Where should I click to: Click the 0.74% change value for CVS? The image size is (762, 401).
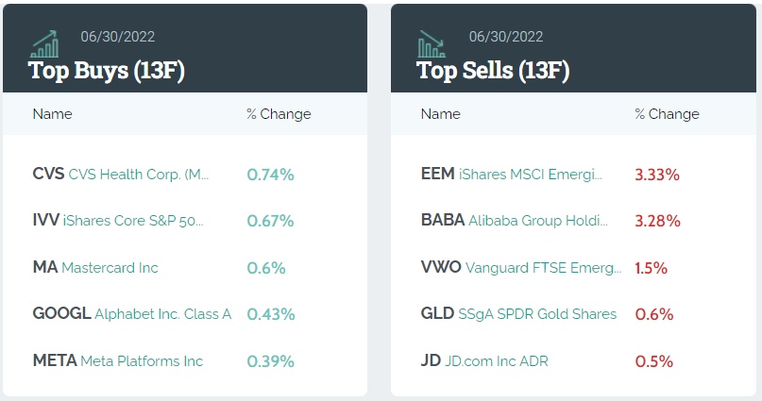click(270, 175)
